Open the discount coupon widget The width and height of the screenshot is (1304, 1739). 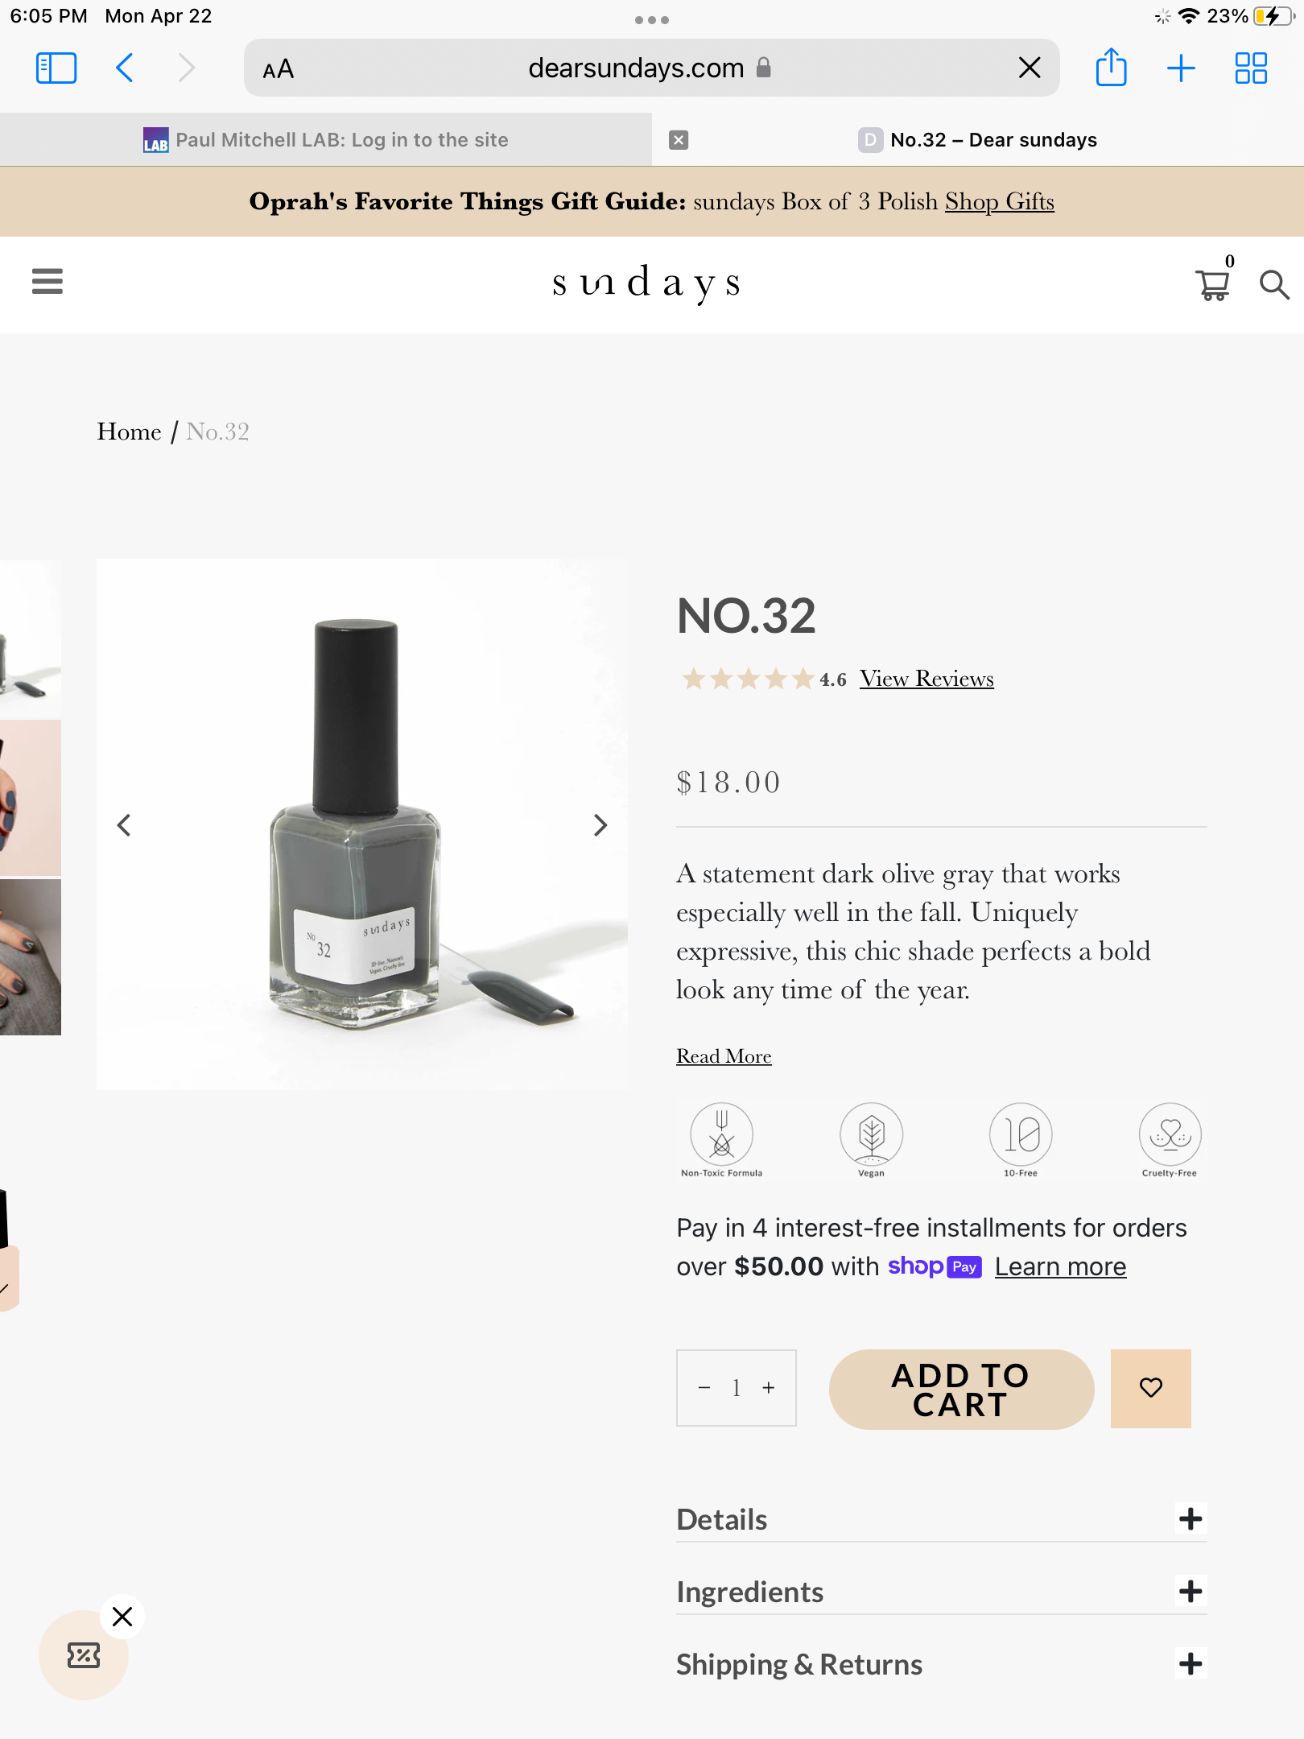(84, 1654)
